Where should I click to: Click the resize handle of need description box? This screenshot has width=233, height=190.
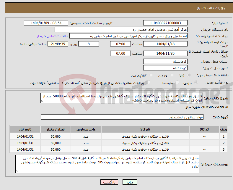(42, 102)
